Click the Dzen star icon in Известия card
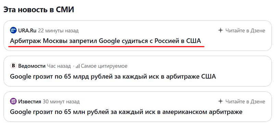Viewport: 274px width, 124px height. coord(221,101)
